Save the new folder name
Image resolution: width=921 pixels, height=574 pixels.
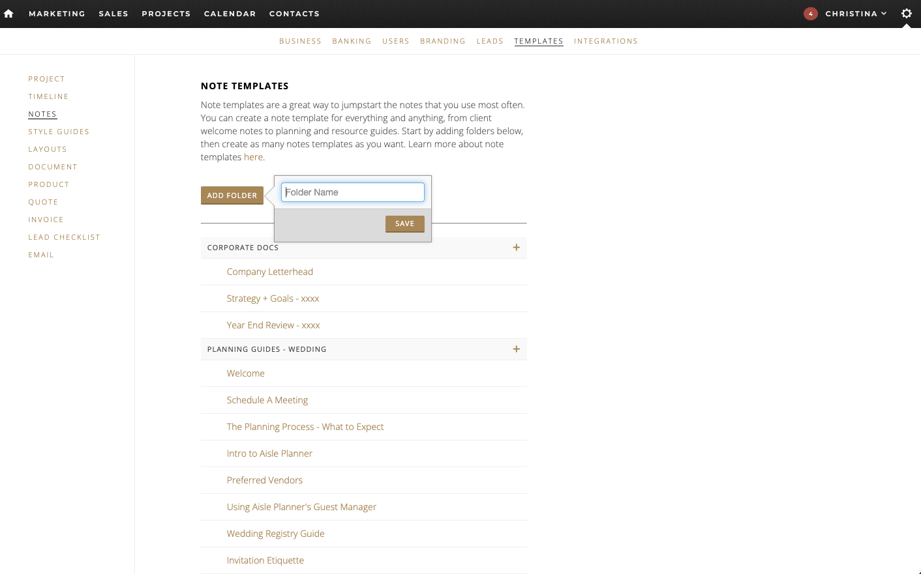coord(404,223)
